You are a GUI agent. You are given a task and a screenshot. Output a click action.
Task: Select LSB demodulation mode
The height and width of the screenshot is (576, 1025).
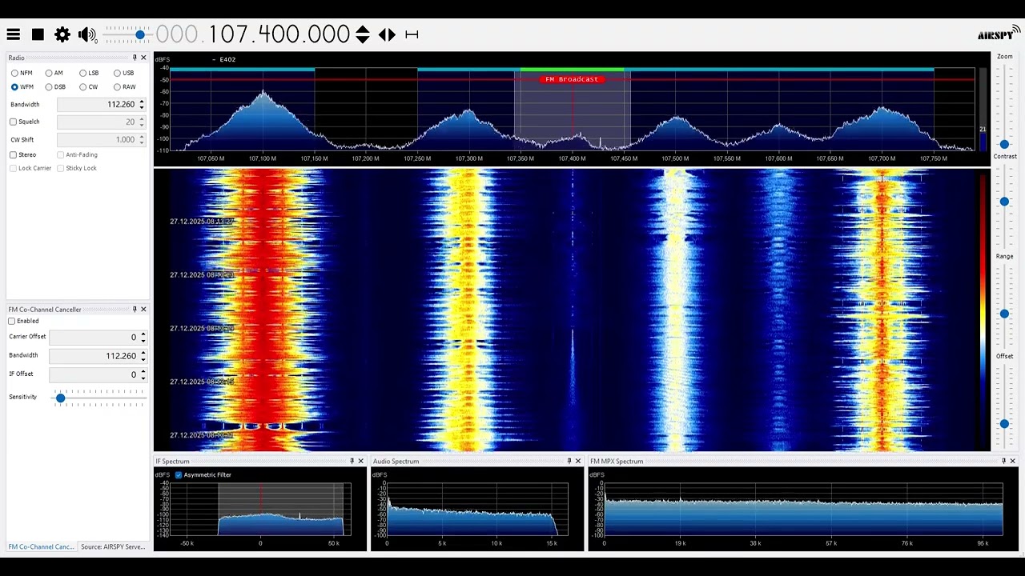[89, 73]
